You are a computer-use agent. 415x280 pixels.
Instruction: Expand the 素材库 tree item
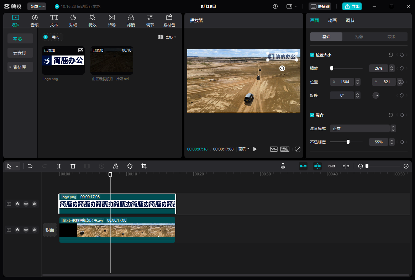click(x=21, y=67)
